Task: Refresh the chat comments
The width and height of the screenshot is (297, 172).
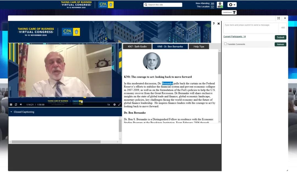Action: pos(280,44)
